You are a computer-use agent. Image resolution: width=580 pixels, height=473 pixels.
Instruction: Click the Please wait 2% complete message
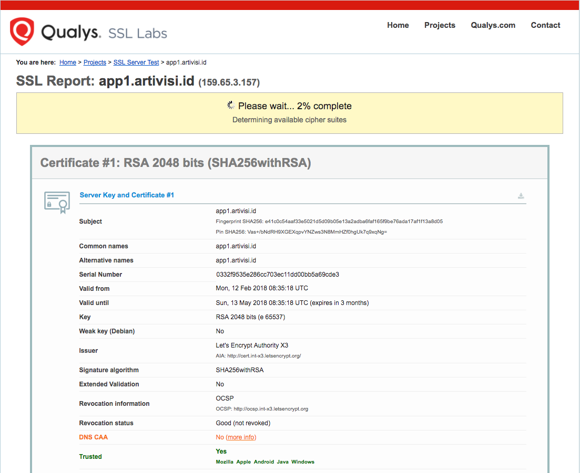295,106
